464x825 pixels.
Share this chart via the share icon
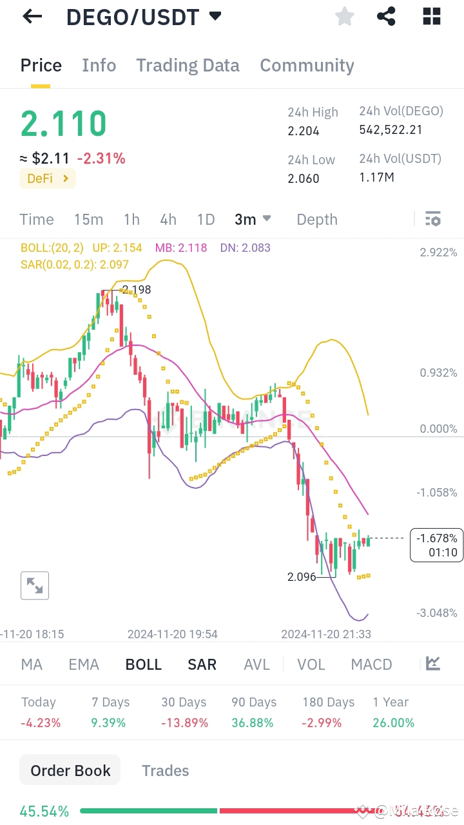386,16
